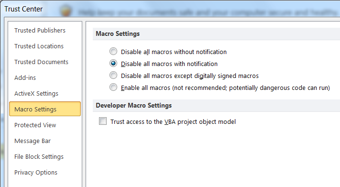Choose Disable all except digitally signed macros
The height and width of the screenshot is (187, 340).
tap(113, 75)
